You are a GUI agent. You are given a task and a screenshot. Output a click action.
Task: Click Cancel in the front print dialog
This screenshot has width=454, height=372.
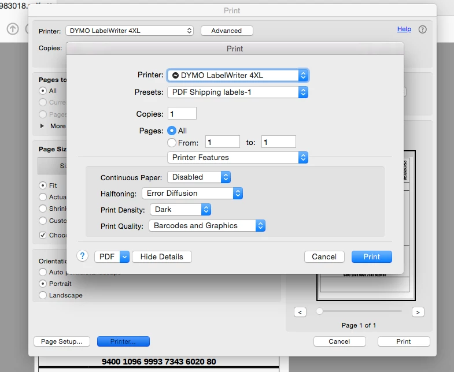tap(324, 256)
